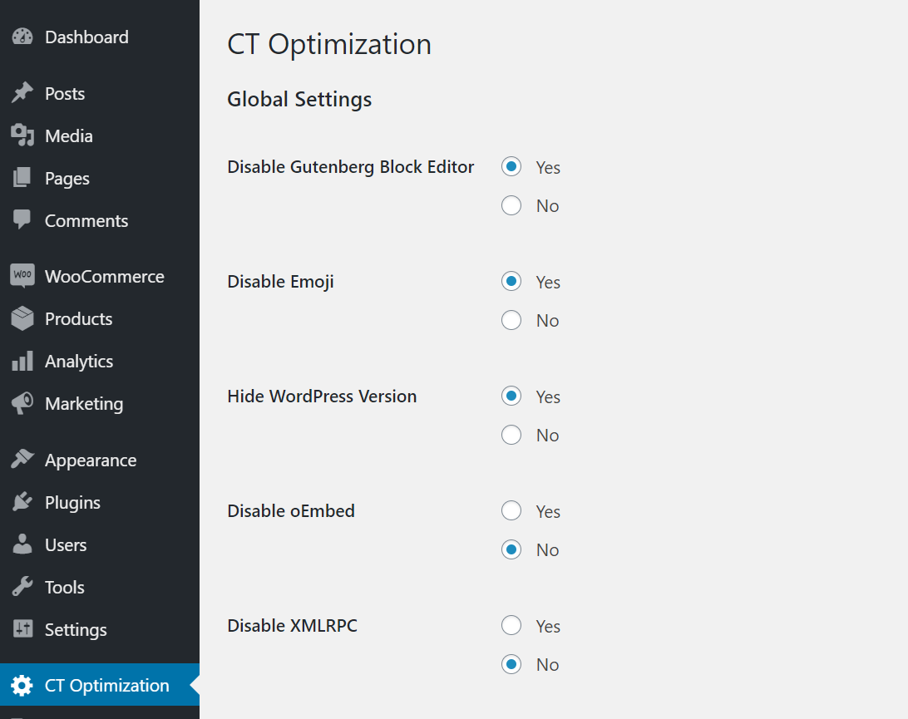Click the WooCommerce Woo logo icon
The height and width of the screenshot is (719, 908).
coord(22,276)
